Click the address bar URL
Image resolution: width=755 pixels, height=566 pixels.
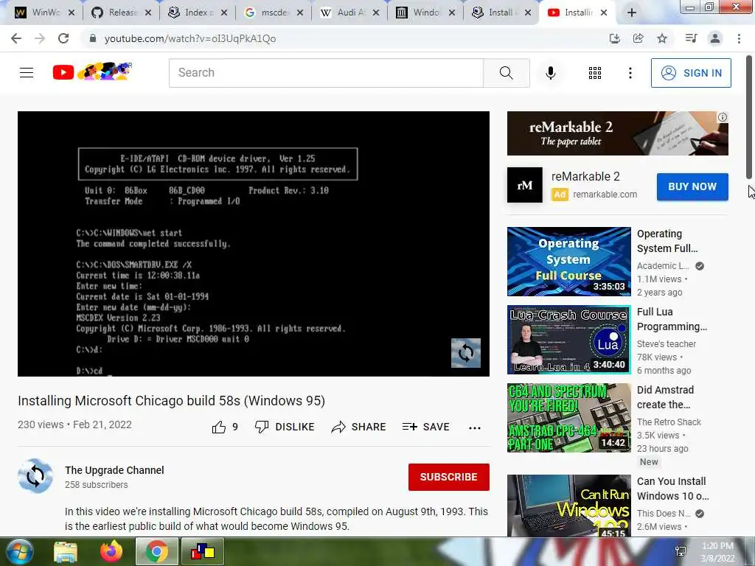[x=190, y=38]
